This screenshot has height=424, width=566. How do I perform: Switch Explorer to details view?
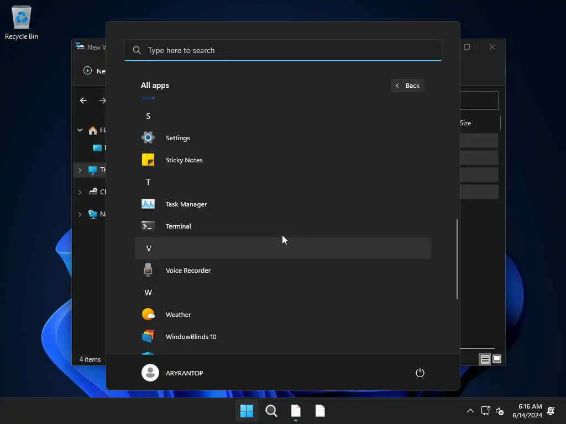coord(485,359)
